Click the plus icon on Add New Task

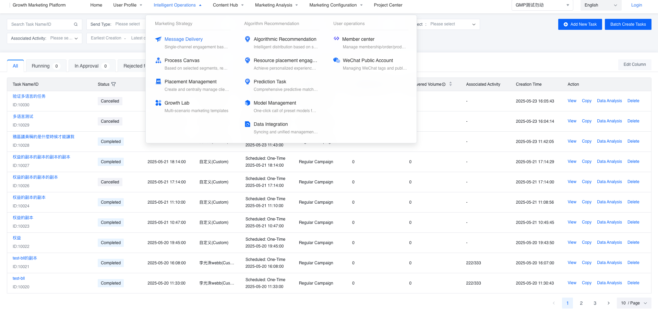pyautogui.click(x=565, y=24)
